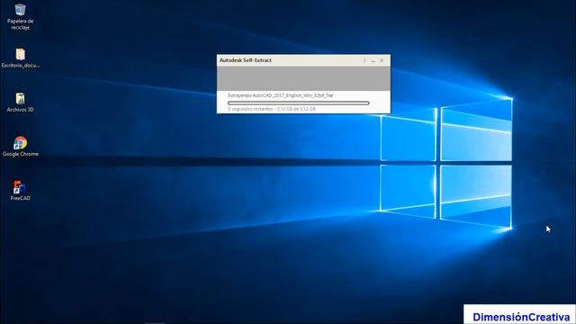Close the Autodesk Self-Extract window

point(382,60)
